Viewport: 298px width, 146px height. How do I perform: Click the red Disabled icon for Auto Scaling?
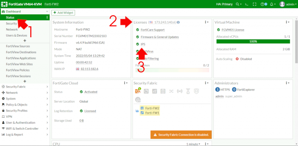[237, 59]
